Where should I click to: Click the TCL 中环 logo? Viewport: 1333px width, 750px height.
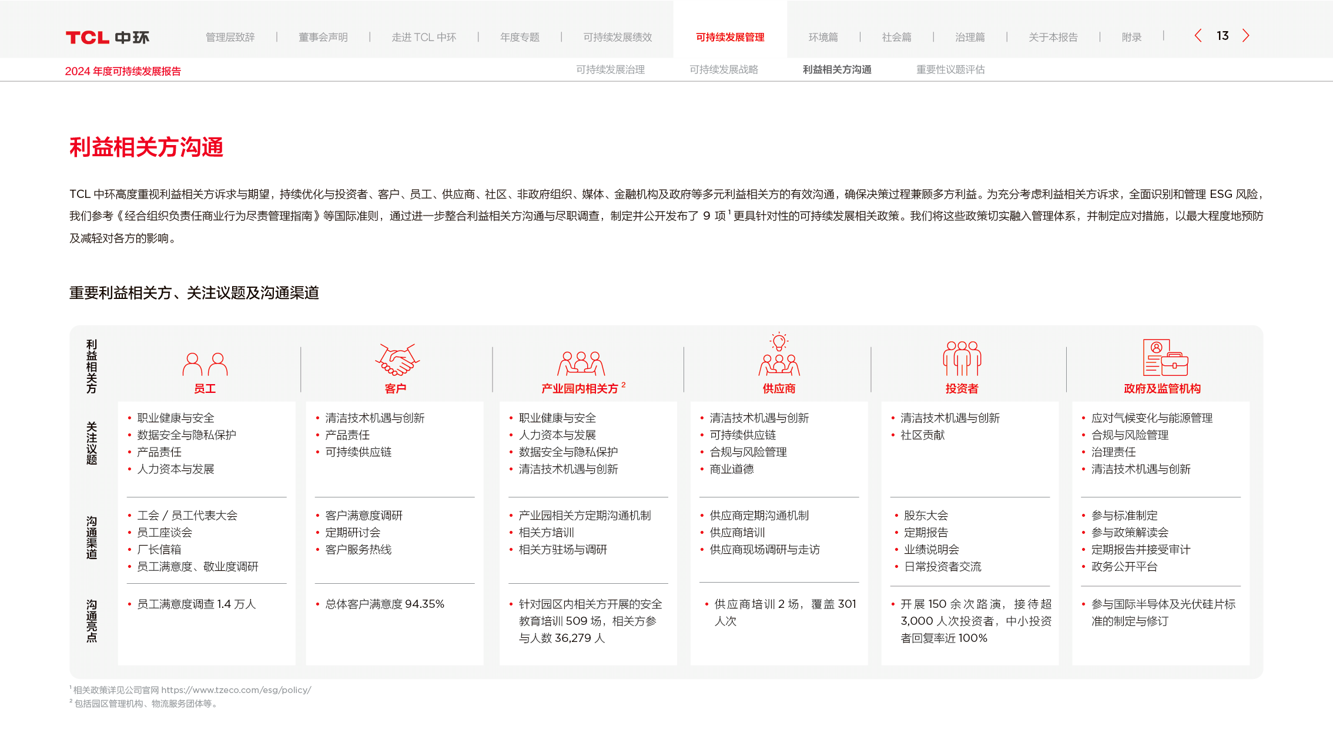108,38
